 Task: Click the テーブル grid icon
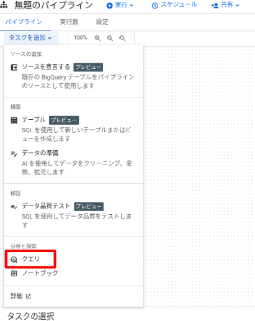14,120
